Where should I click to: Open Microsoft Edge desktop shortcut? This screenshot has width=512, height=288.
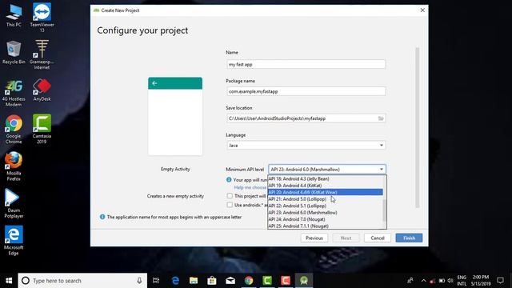(x=14, y=240)
